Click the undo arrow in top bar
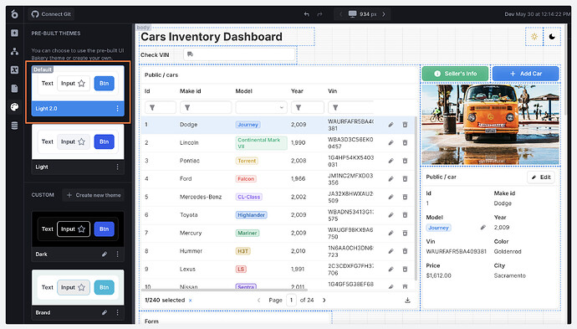 coord(307,14)
